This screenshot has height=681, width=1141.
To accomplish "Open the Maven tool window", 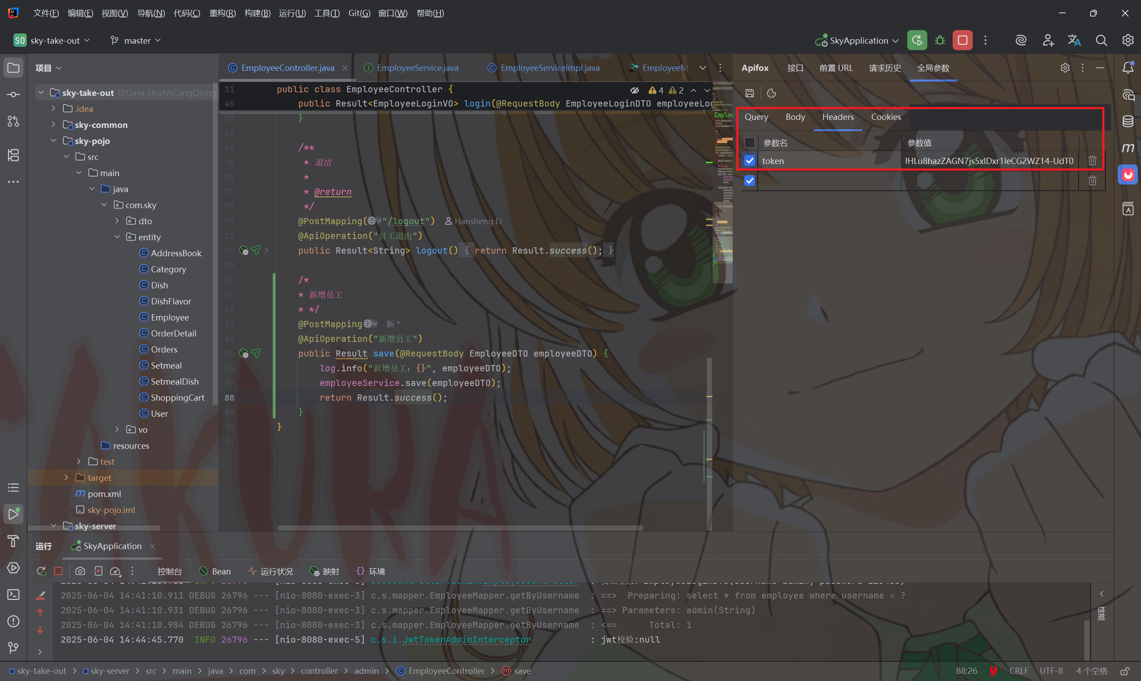I will (x=1128, y=148).
